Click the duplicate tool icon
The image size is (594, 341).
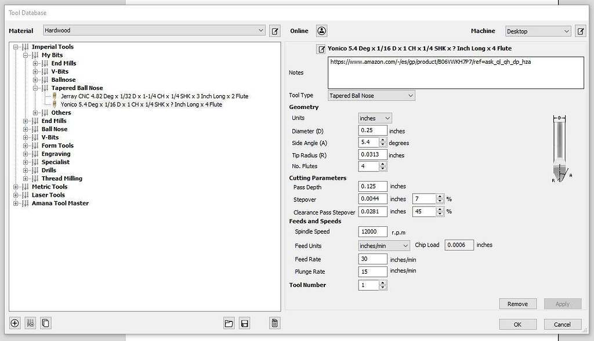point(46,324)
